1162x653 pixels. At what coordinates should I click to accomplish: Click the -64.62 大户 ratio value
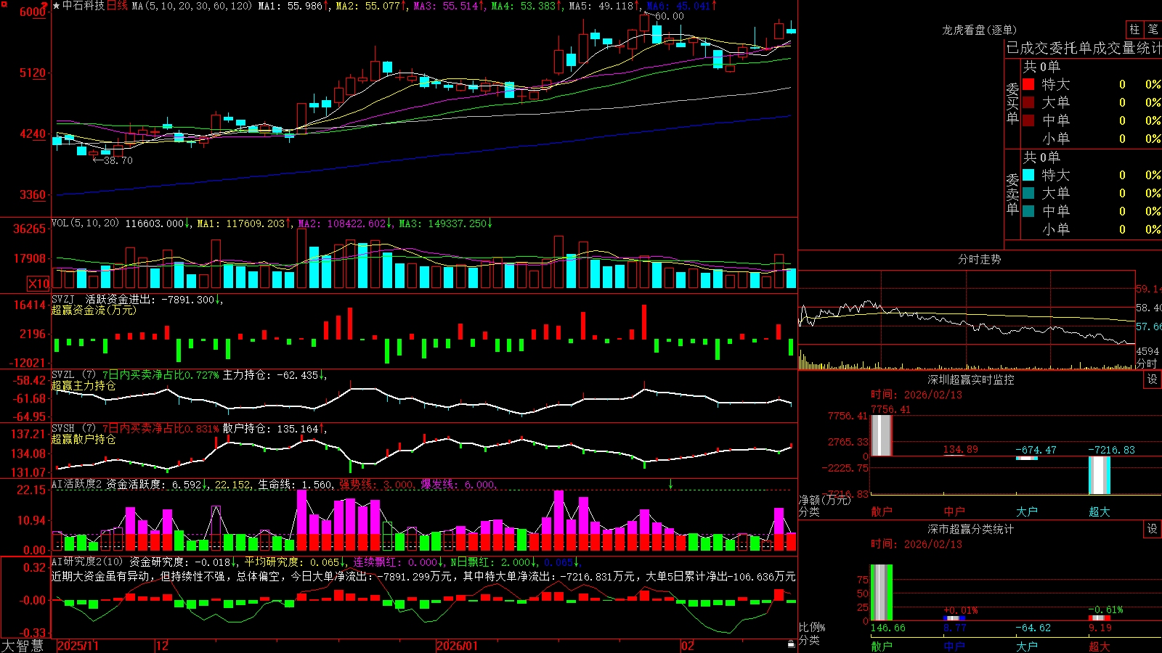[x=1033, y=628]
